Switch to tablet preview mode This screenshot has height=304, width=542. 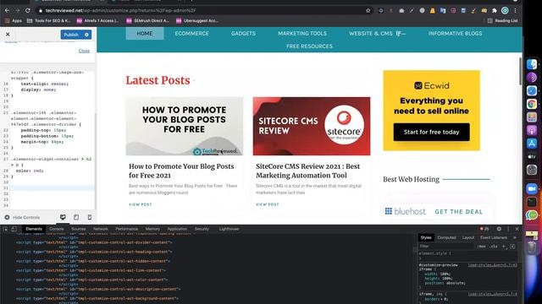click(x=76, y=217)
